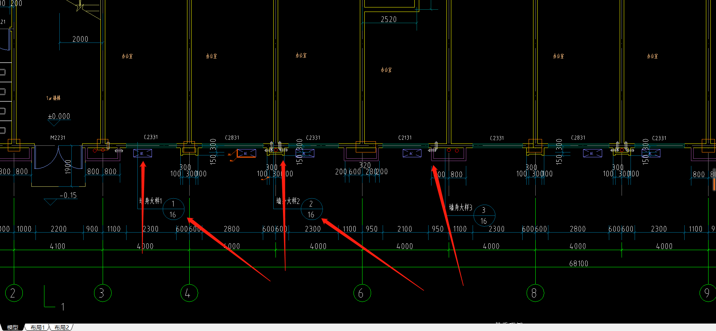The width and height of the screenshot is (716, 331).
Task: Select axis grid bubble 3
Action: coord(103,293)
